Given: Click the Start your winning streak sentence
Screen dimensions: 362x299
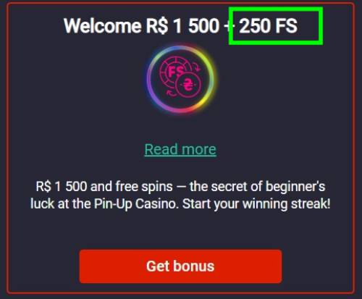Looking at the screenshot, I should 256,204.
